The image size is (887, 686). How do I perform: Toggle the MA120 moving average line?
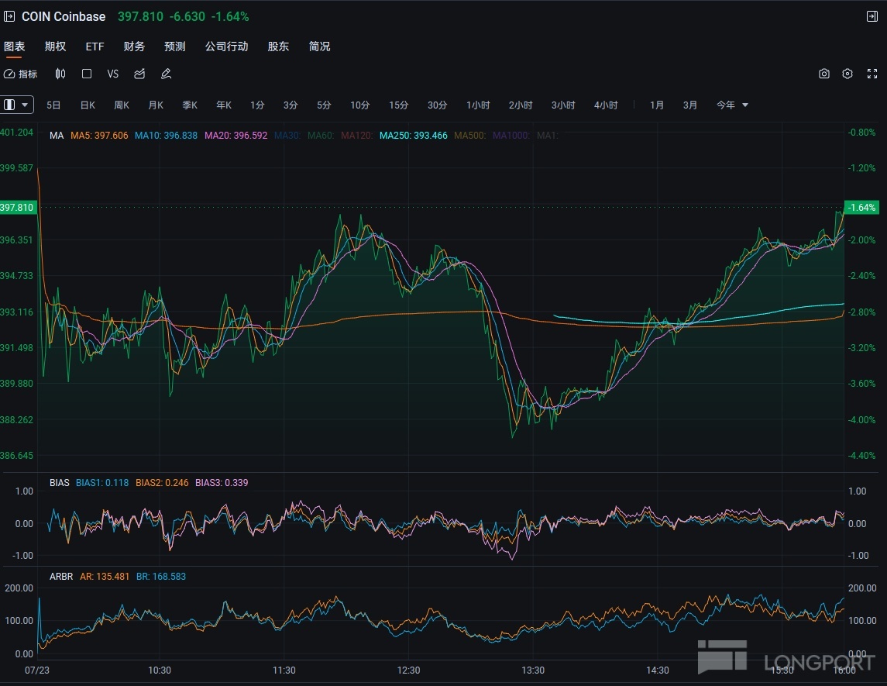[x=356, y=136]
